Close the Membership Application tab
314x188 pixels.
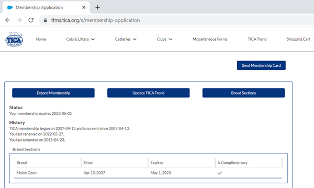pyautogui.click(x=84, y=7)
